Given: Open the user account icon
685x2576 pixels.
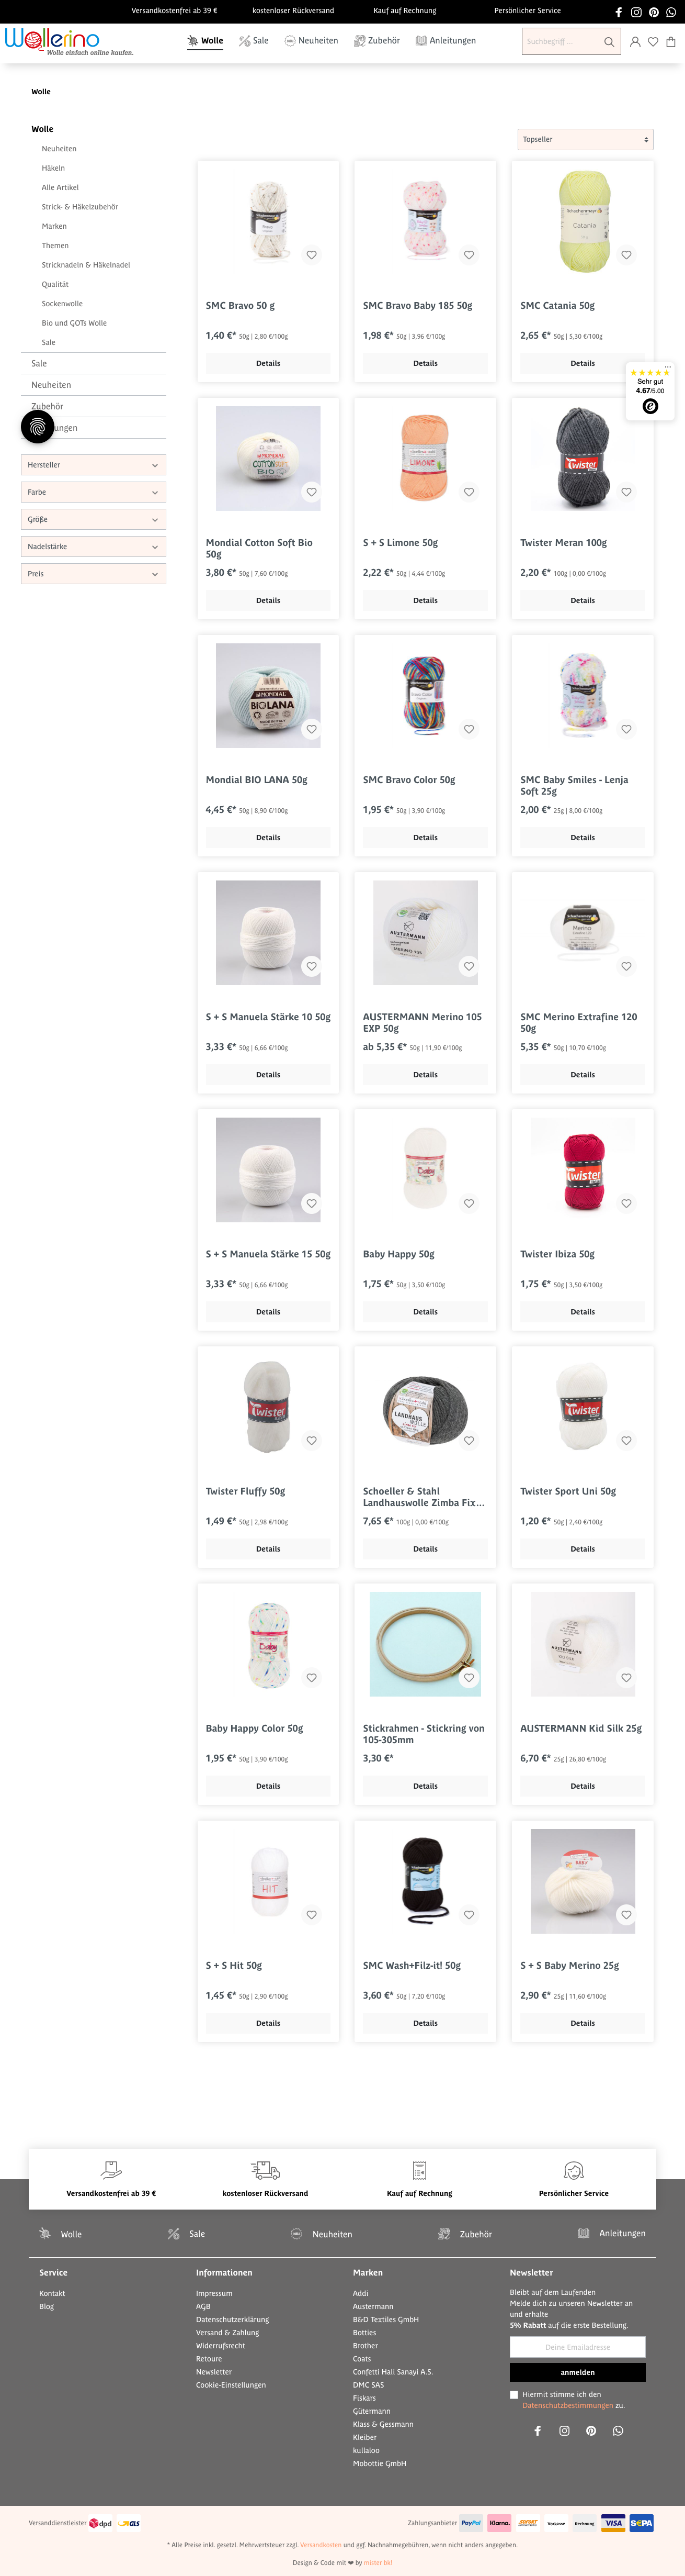Looking at the screenshot, I should coord(635,42).
